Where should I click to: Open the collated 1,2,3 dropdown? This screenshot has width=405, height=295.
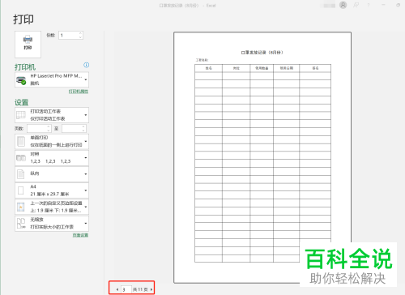[52, 158]
